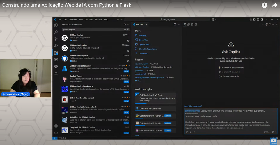Open Get Started with VS Code walkthrough
The height and width of the screenshot is (145, 280).
click(x=155, y=98)
